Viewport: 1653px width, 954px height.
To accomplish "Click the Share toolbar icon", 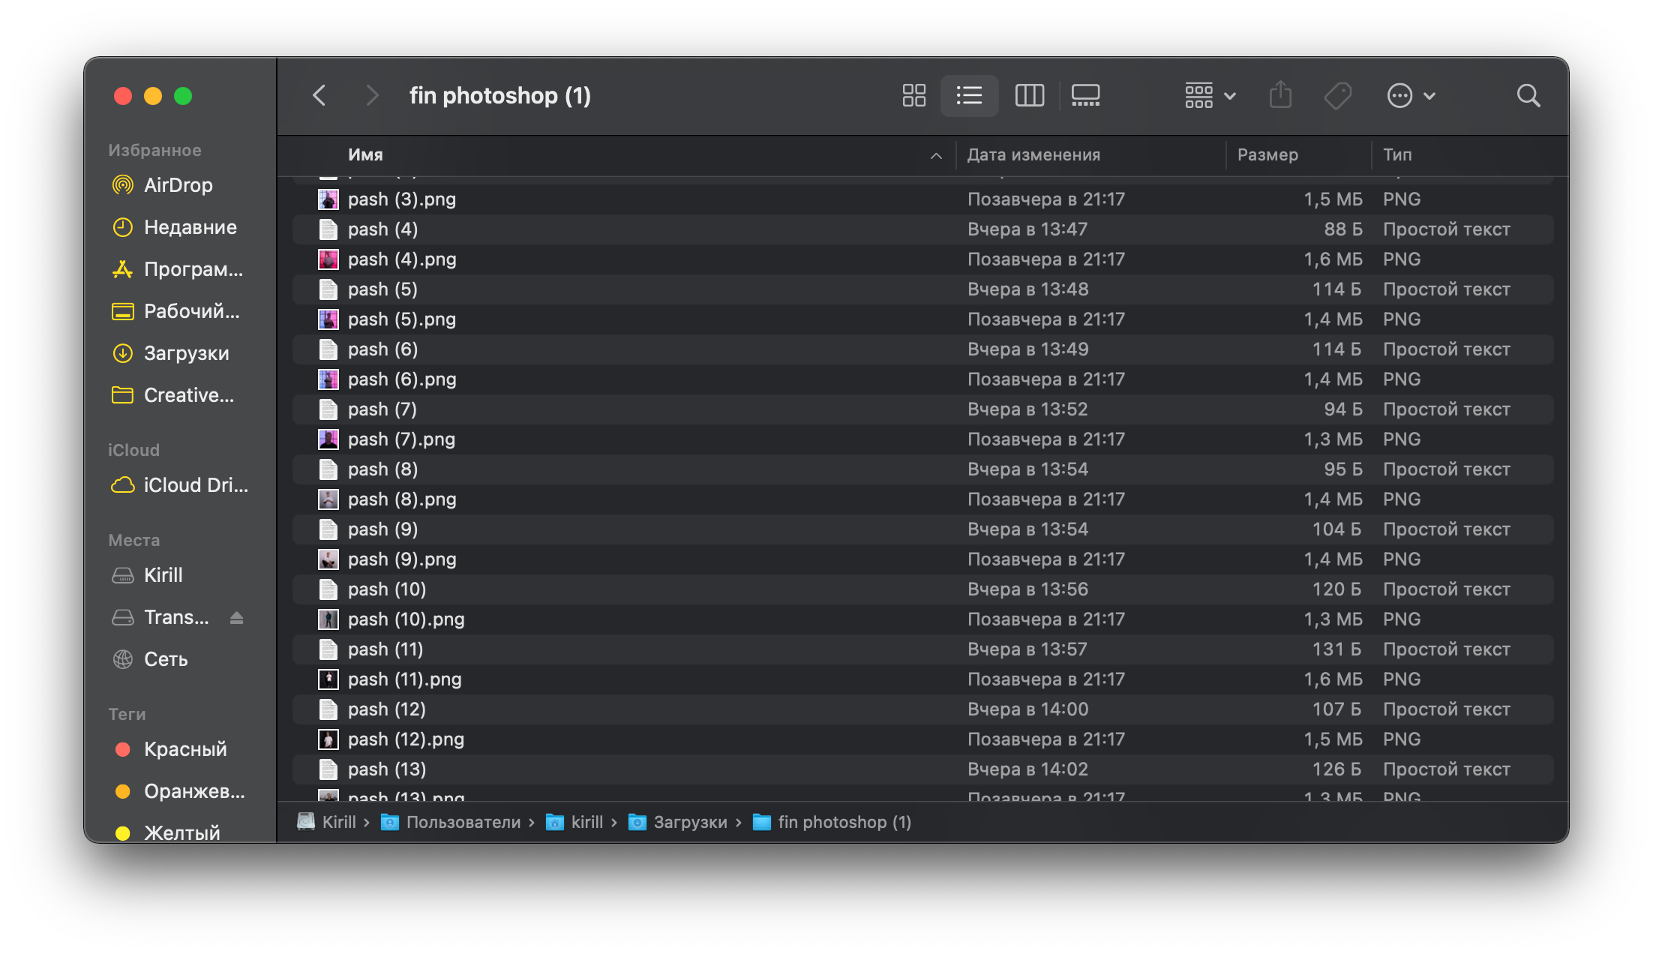I will coord(1280,96).
